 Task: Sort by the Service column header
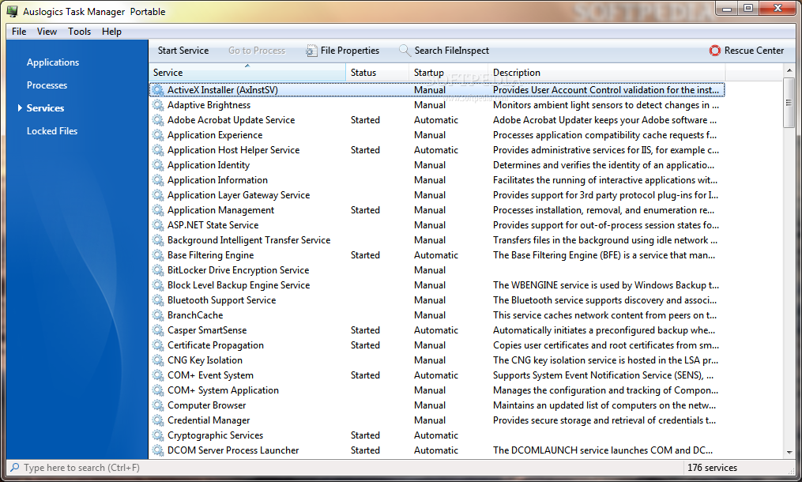point(247,73)
